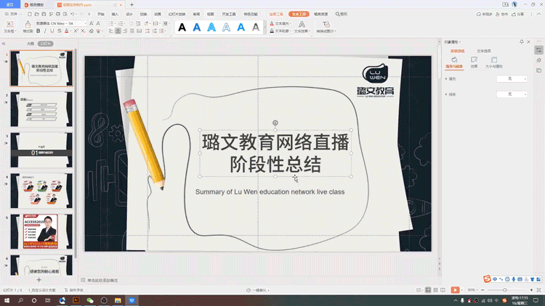Screen dimensions: 545x306
Task: Add a new slide with plus button
Action: (x=39, y=280)
